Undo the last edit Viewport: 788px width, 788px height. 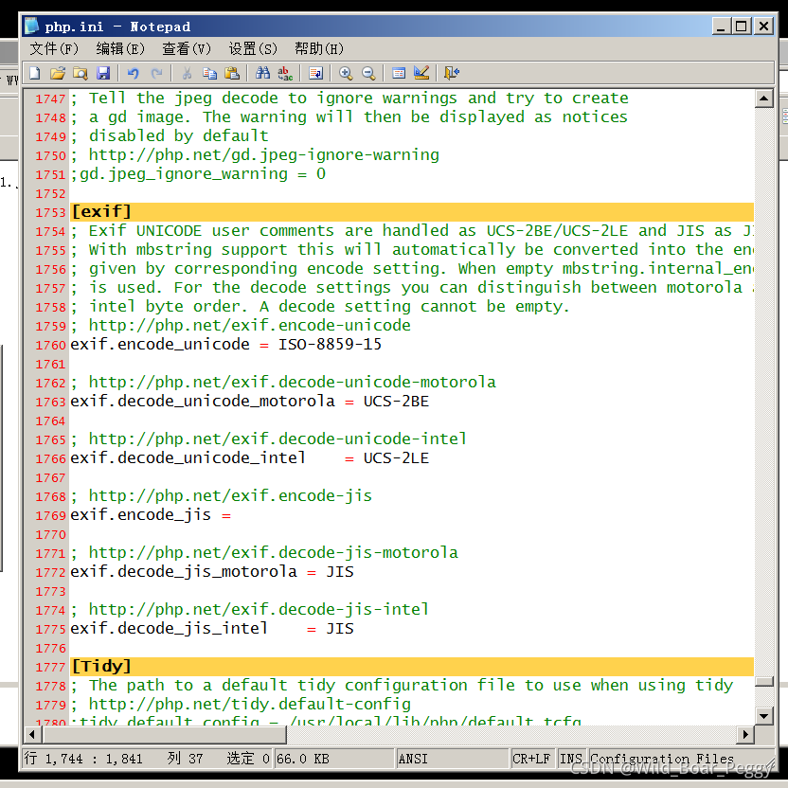pyautogui.click(x=133, y=73)
